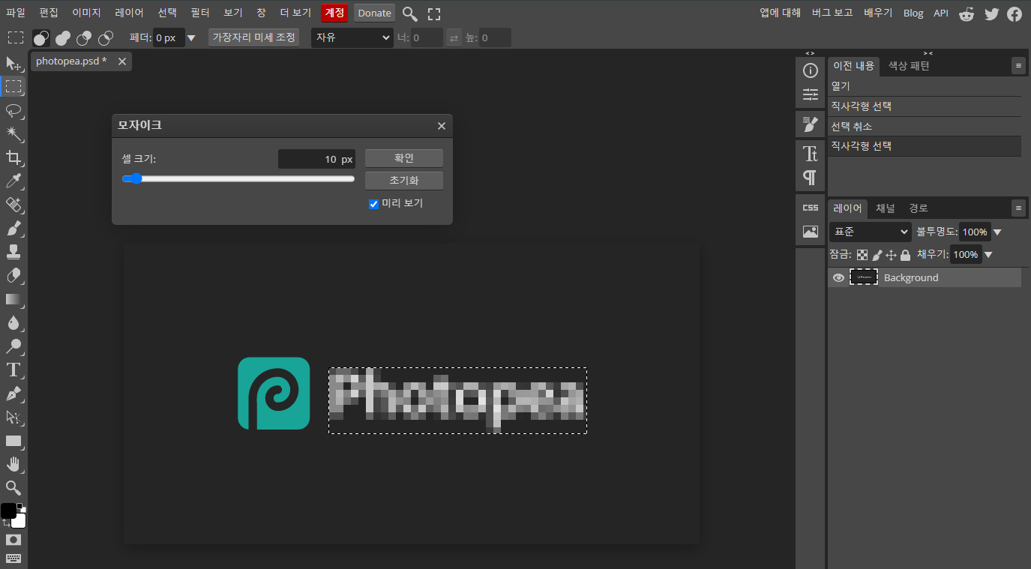Open the history panel menu button
Viewport: 1031px width, 569px height.
click(x=1018, y=66)
